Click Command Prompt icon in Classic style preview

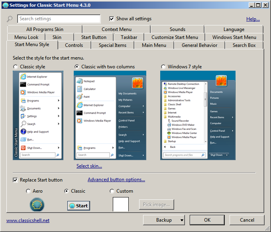(23, 84)
